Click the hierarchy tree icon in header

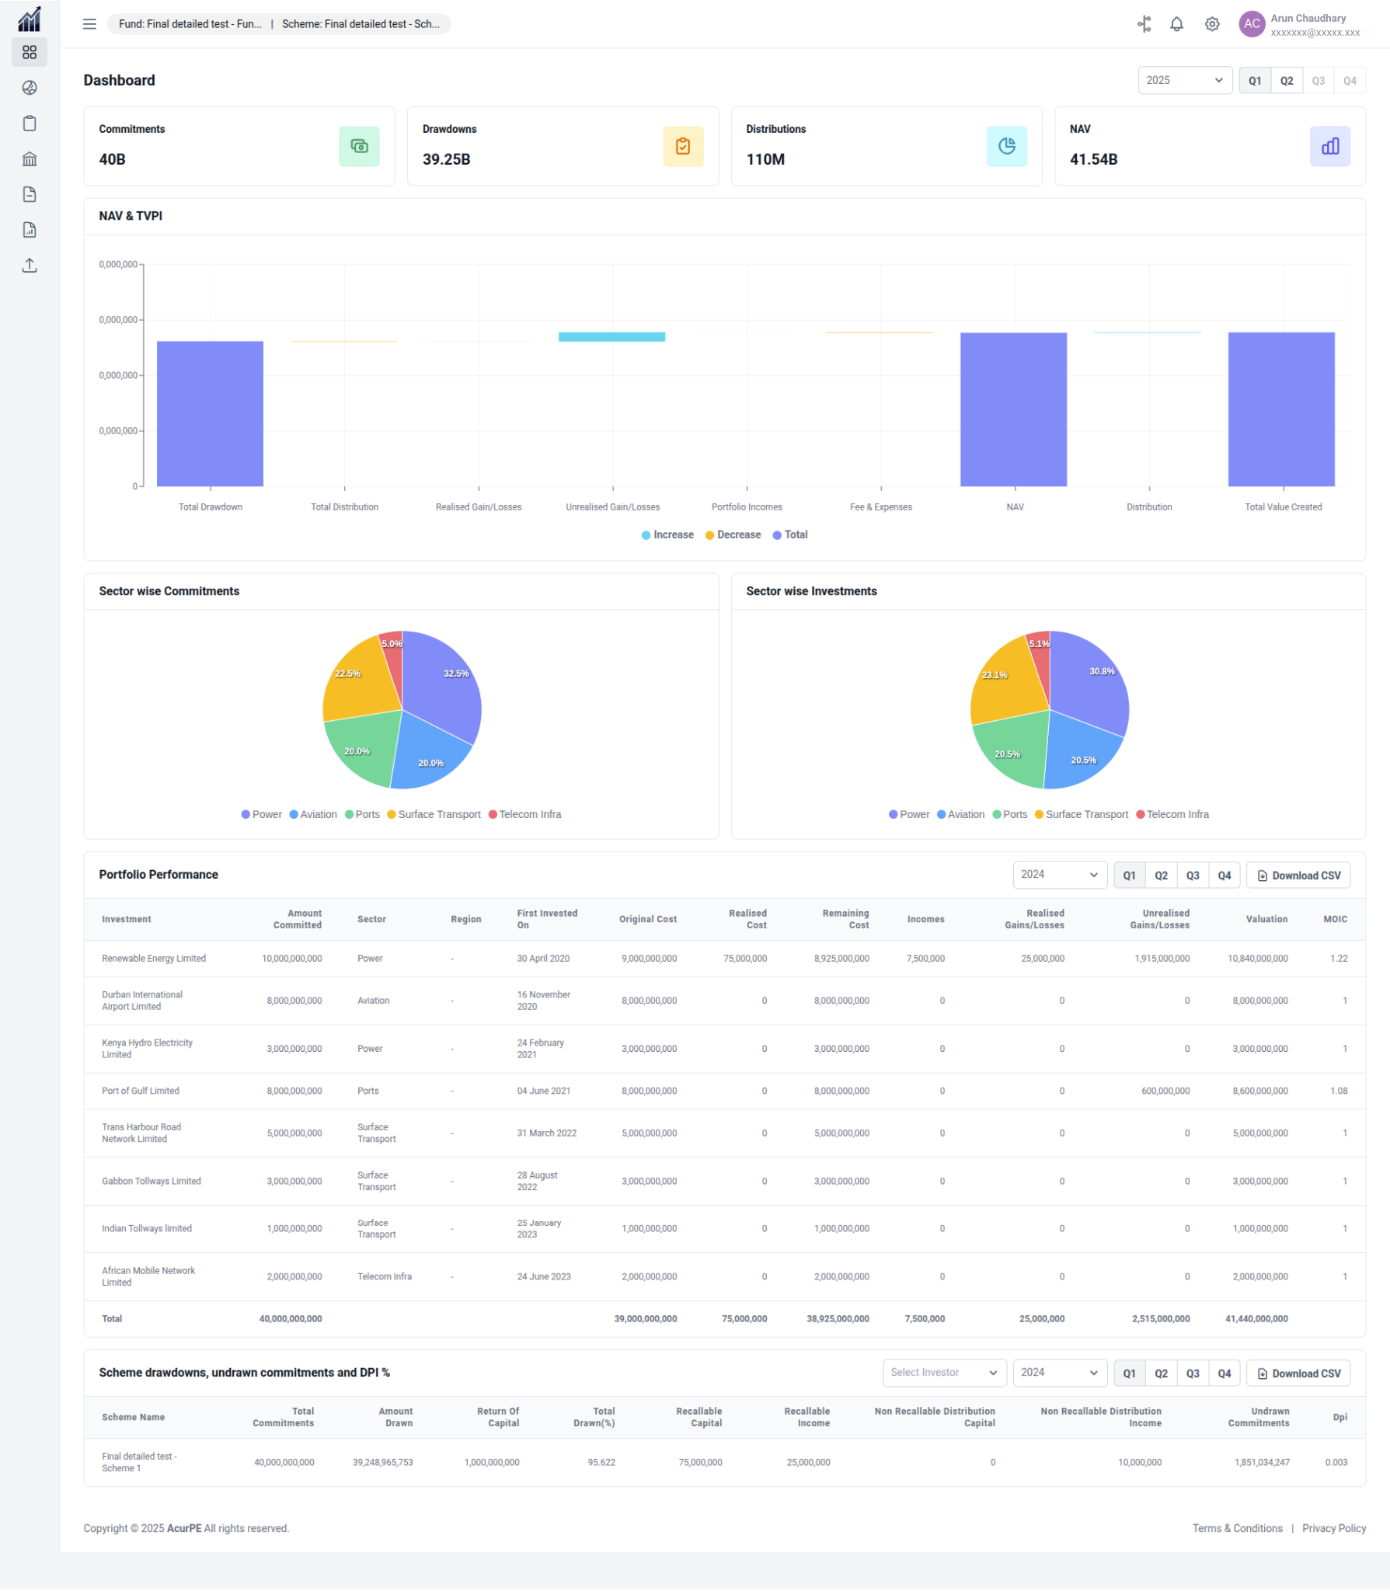(1144, 24)
